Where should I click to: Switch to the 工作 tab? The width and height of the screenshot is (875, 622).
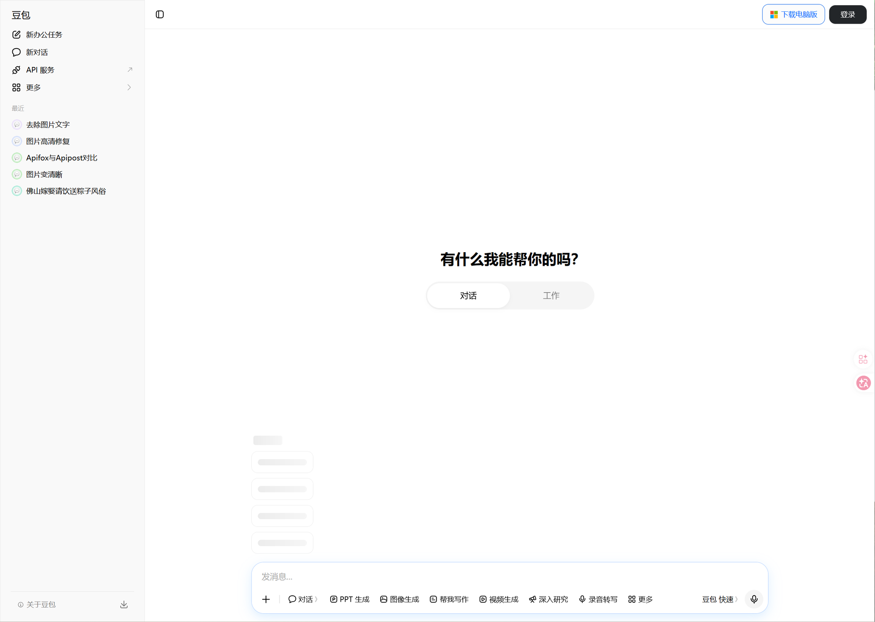click(551, 295)
